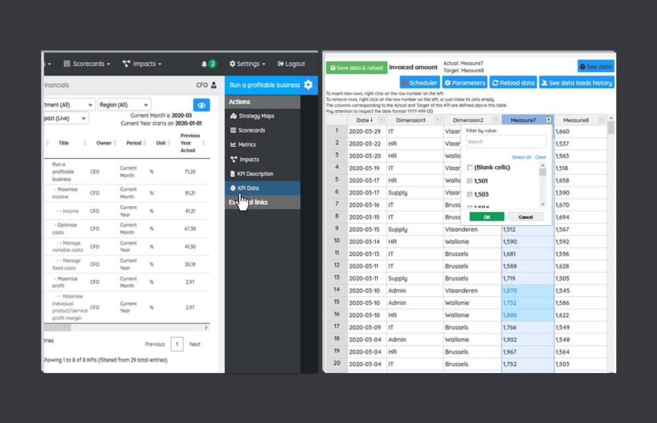This screenshot has width=657, height=423.
Task: Open the Scheduler for Invoiced amount
Action: (419, 82)
